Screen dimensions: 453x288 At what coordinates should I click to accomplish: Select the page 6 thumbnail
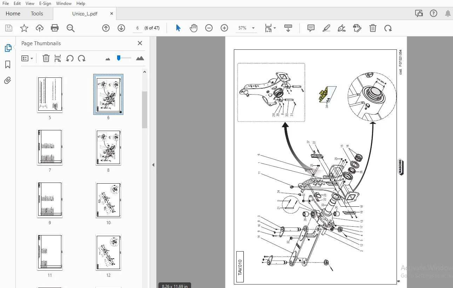(108, 94)
